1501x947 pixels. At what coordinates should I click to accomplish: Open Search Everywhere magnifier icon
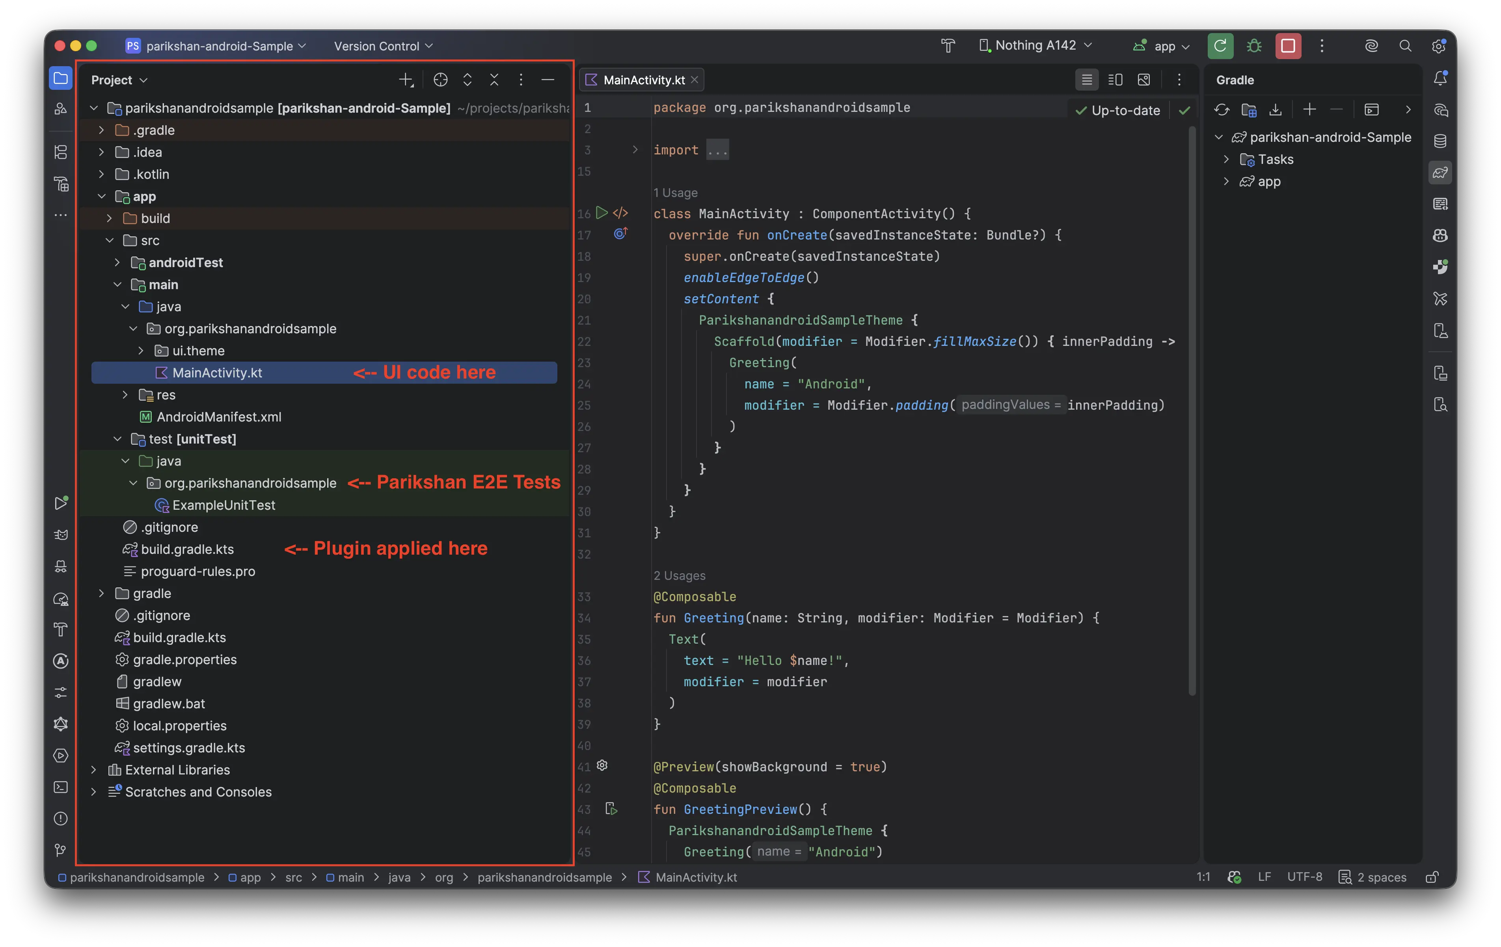pyautogui.click(x=1405, y=45)
